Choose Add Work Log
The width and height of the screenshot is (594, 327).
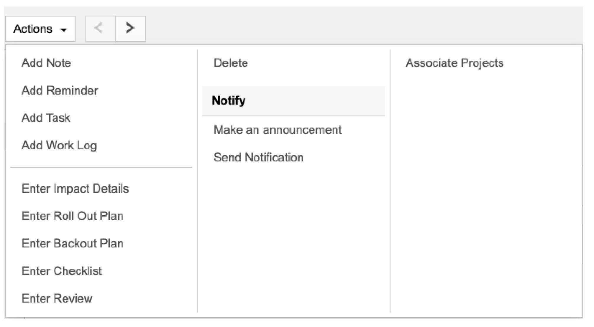(x=59, y=145)
